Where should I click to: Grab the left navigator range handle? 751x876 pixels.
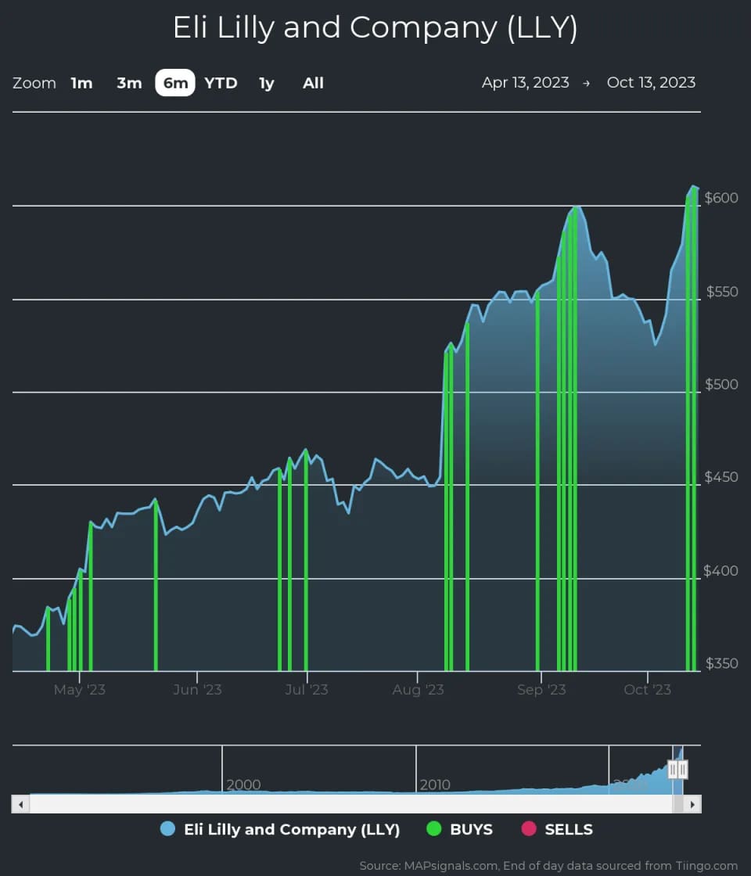coord(673,770)
